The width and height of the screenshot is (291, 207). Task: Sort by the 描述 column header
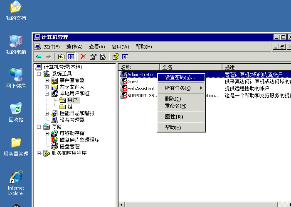[256, 67]
